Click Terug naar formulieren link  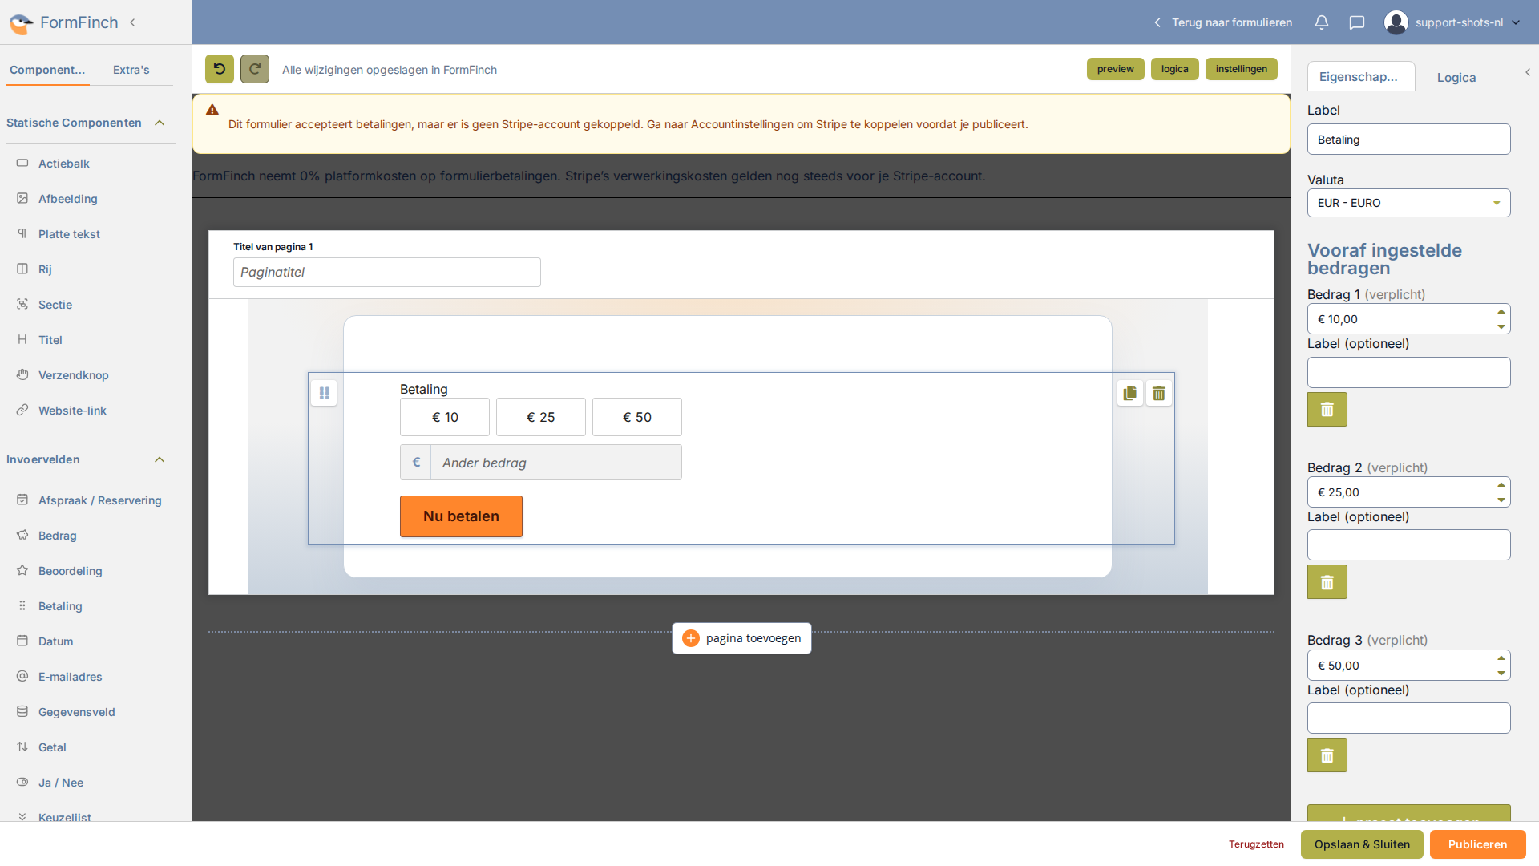[1223, 22]
